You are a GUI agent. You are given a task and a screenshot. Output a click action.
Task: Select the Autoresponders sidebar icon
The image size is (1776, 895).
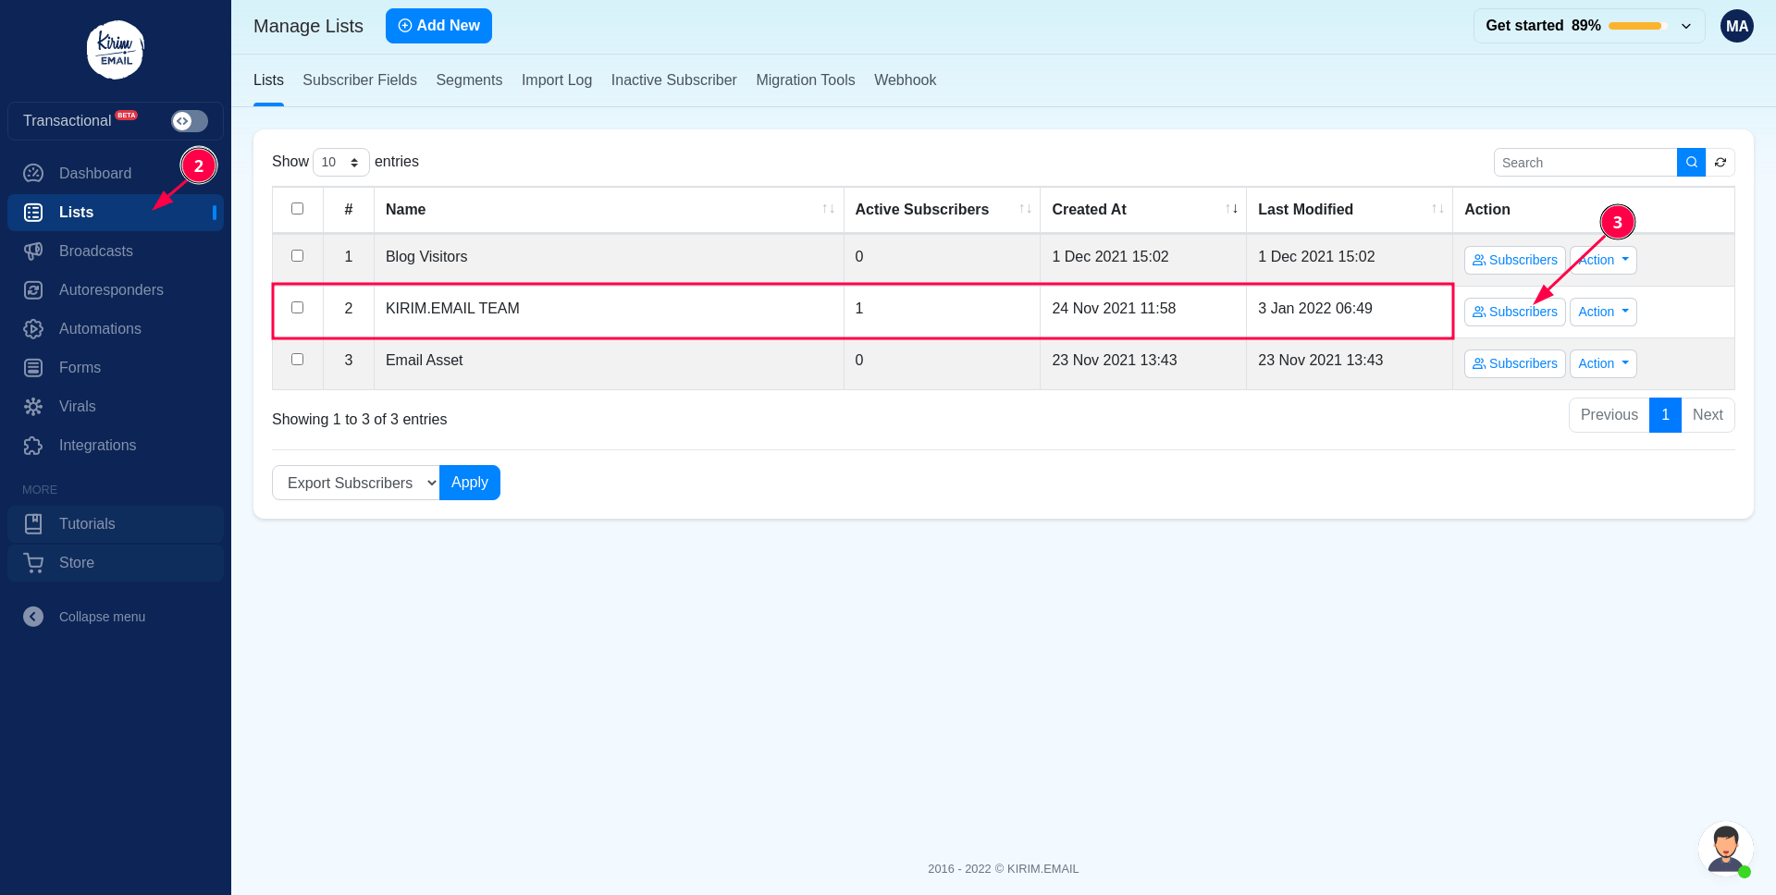point(33,289)
